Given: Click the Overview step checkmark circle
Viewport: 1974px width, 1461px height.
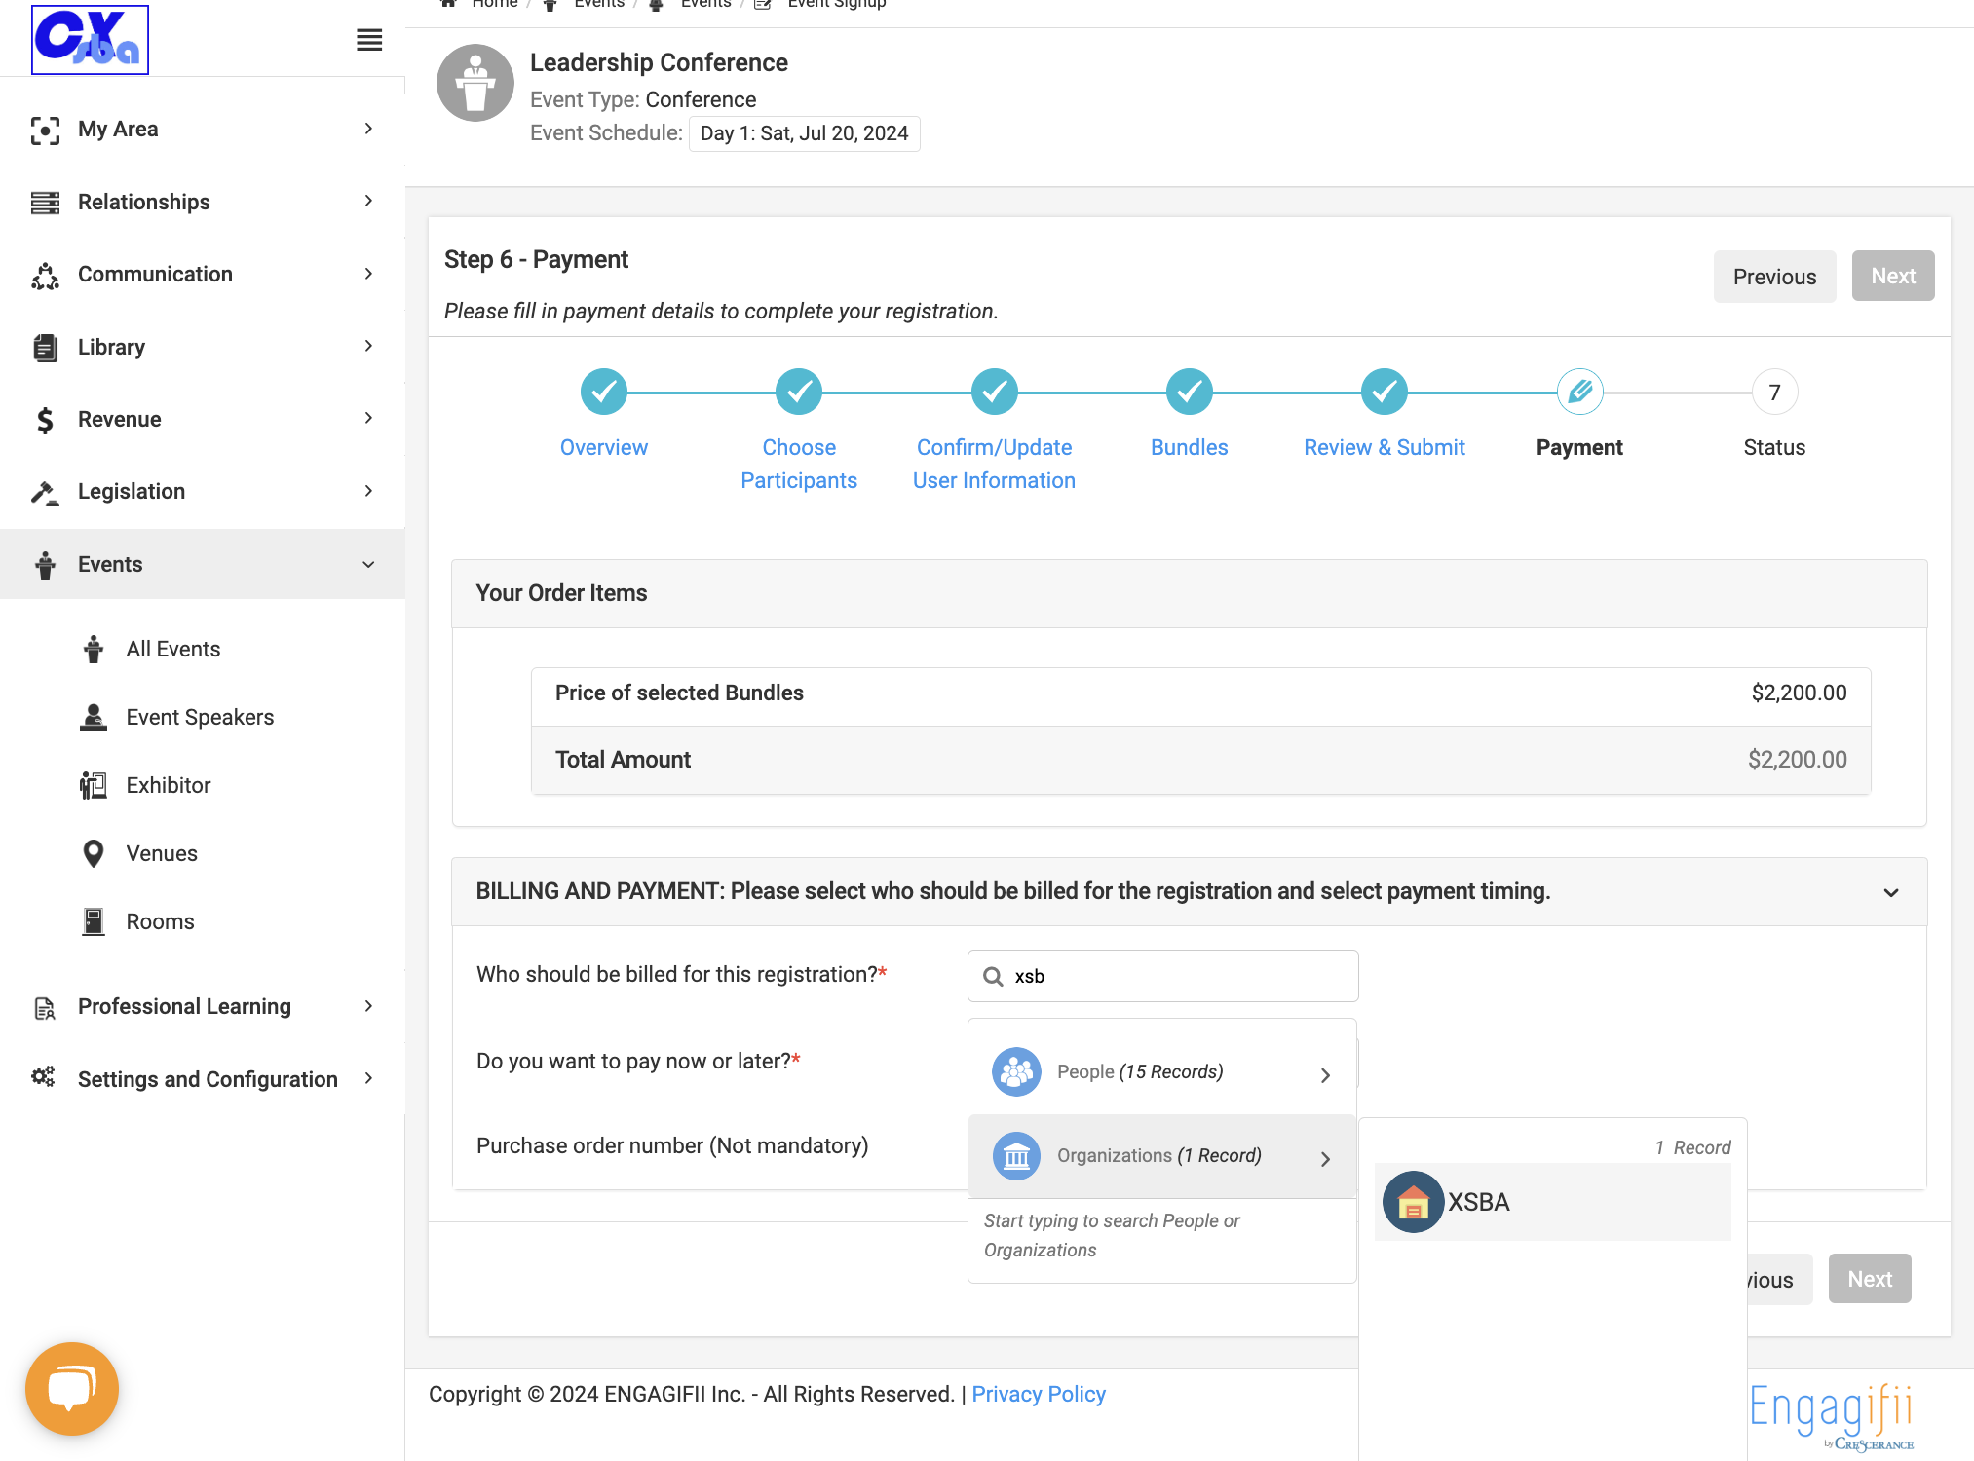Looking at the screenshot, I should click(x=604, y=392).
